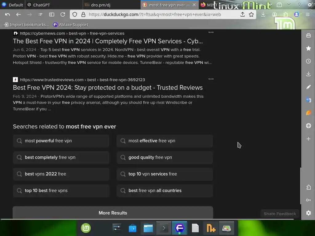The width and height of the screenshot is (315, 236).
Task: Open the three-dot menu for the Cybernews result
Action: (x=211, y=32)
